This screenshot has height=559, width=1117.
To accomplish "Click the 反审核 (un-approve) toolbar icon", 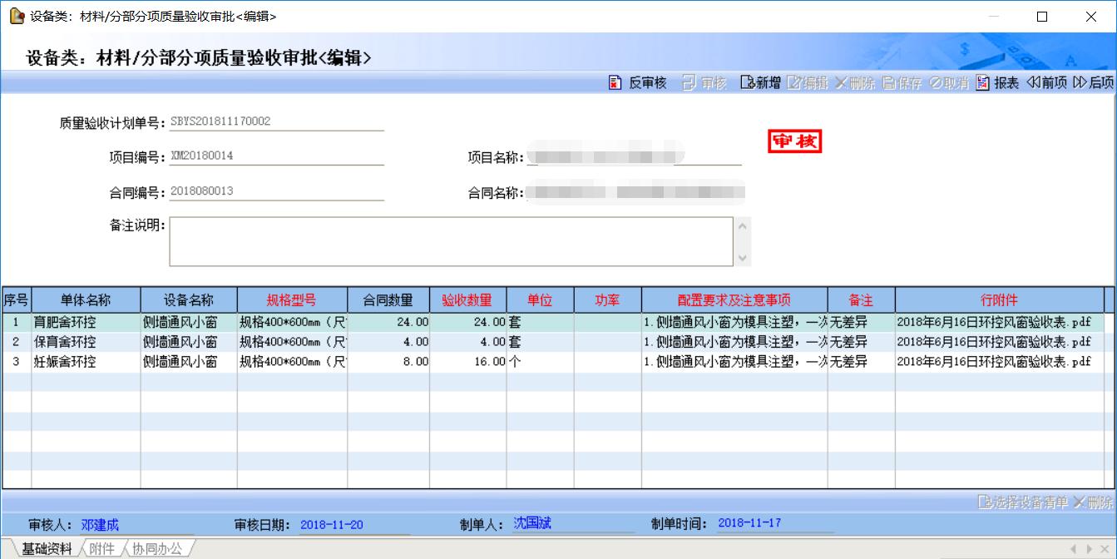I will point(615,82).
